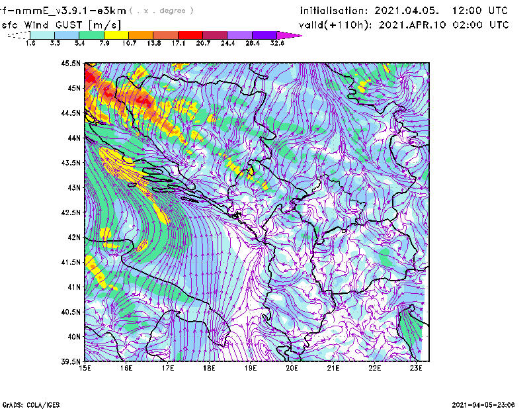Click the 17E longitude label
The height and width of the screenshot is (409, 529).
(x=168, y=368)
